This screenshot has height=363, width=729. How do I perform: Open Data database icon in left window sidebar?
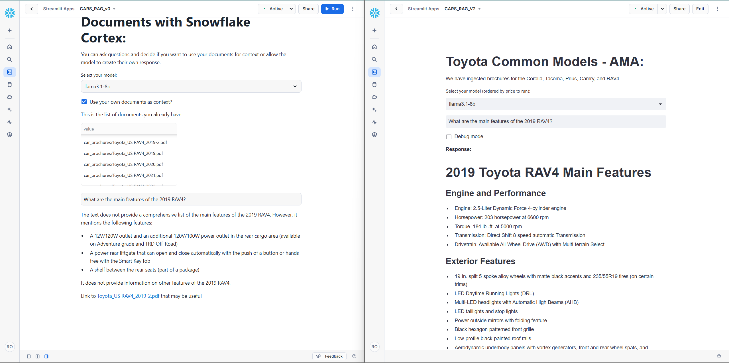click(x=10, y=85)
